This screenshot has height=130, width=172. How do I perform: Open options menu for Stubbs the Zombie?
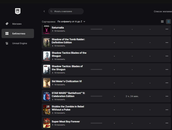pos(167,110)
